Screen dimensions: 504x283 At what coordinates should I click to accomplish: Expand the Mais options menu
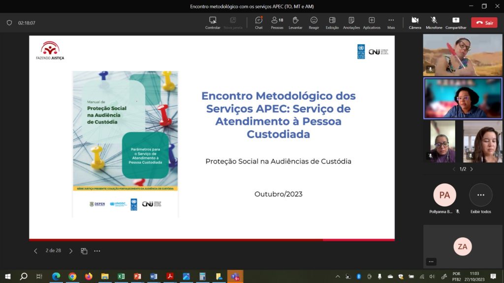(391, 23)
